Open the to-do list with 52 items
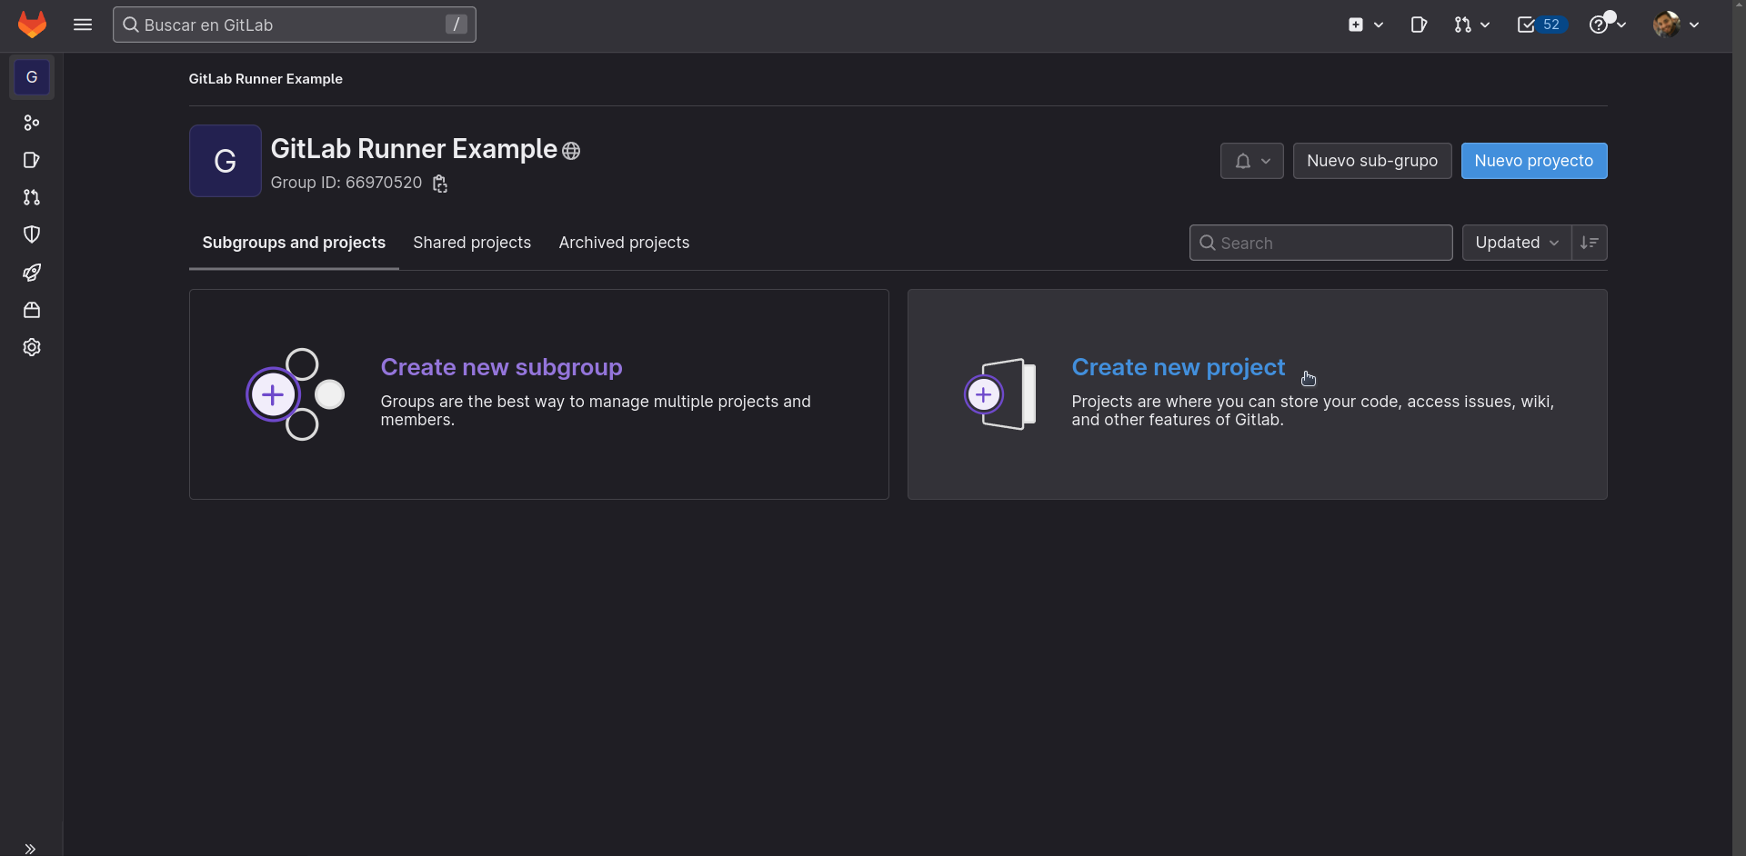The width and height of the screenshot is (1746, 856). click(x=1541, y=25)
